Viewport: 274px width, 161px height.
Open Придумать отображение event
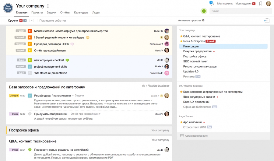click(x=50, y=114)
